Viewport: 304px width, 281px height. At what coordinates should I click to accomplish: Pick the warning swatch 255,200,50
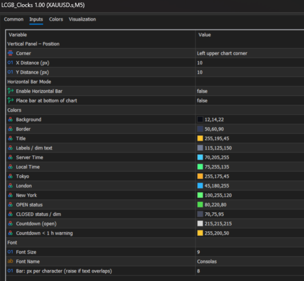click(200, 233)
